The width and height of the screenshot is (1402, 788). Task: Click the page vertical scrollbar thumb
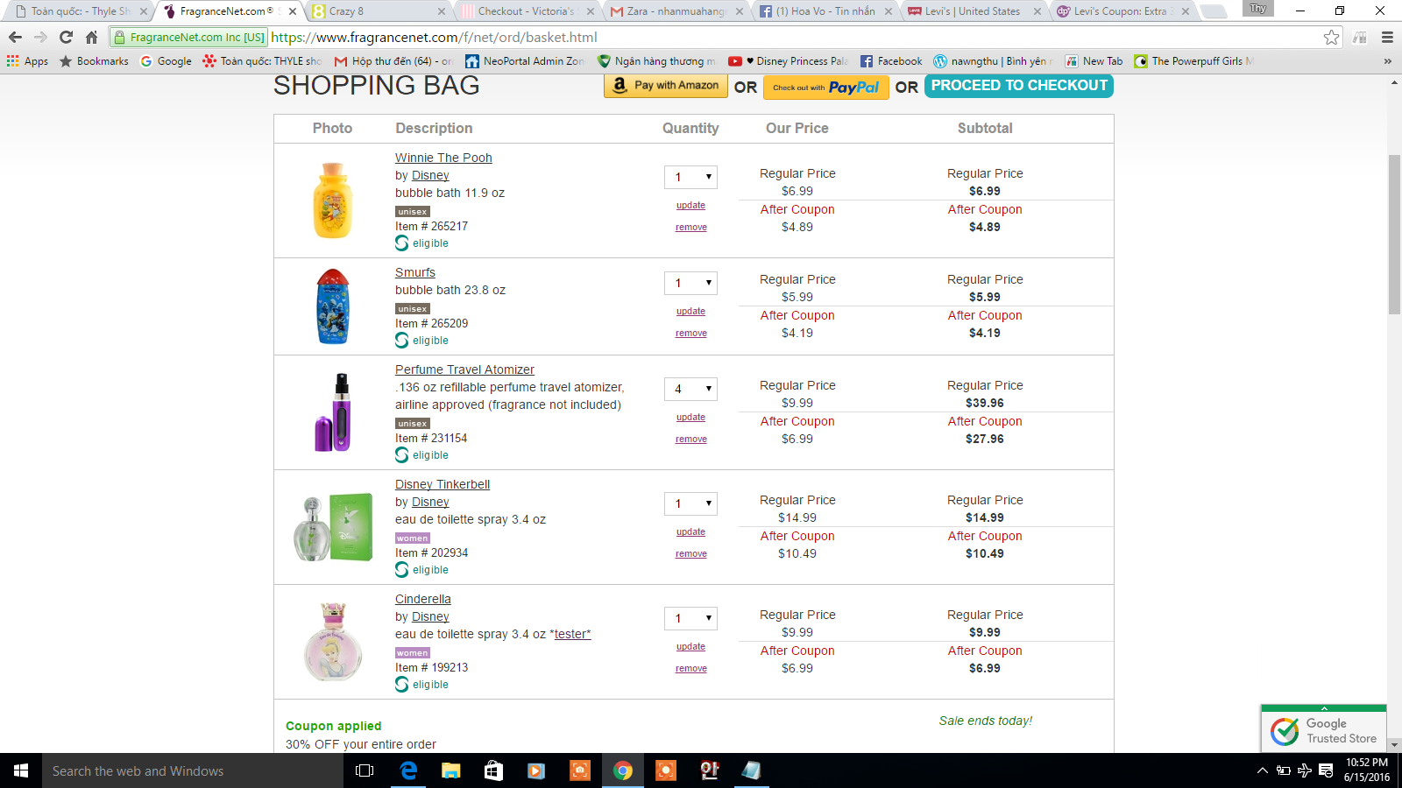pos(1394,235)
